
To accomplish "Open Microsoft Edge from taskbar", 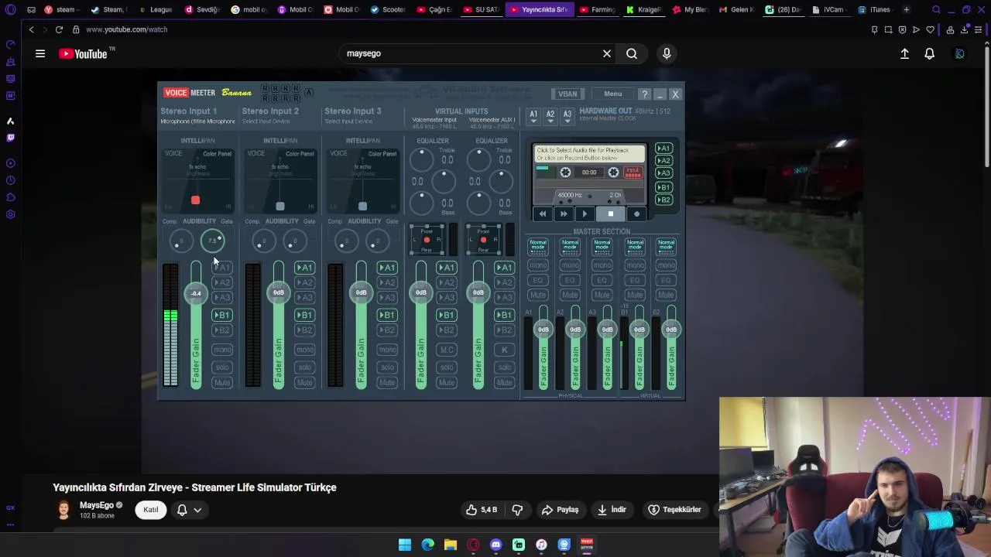I will point(428,545).
